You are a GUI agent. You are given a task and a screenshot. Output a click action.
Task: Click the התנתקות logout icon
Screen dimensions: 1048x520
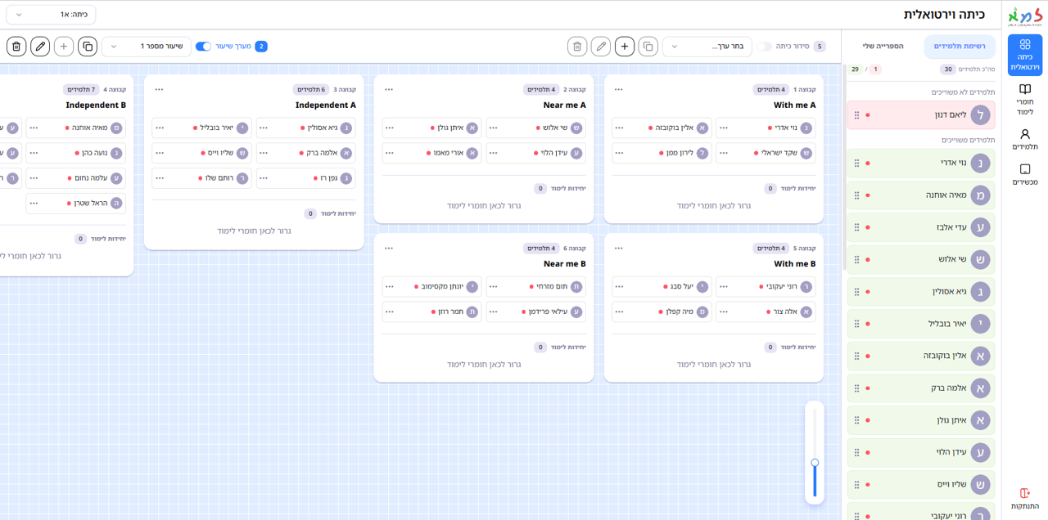pos(1024,493)
